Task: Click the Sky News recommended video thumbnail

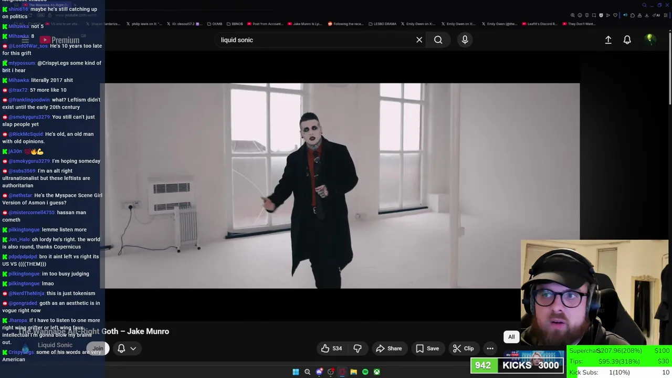Action: point(533,359)
